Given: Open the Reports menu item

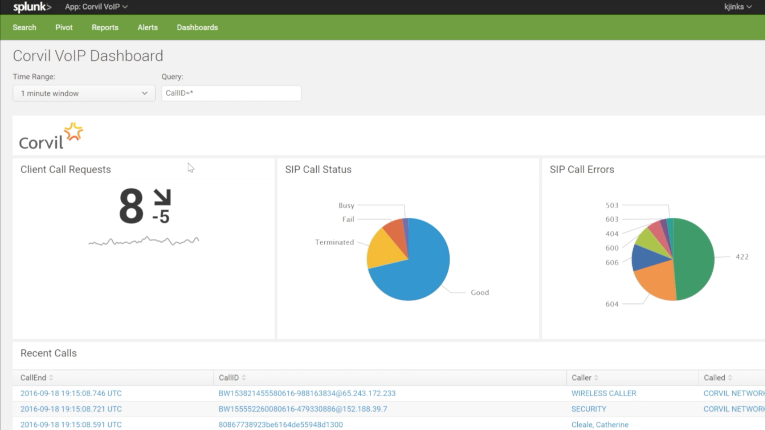Looking at the screenshot, I should (105, 27).
